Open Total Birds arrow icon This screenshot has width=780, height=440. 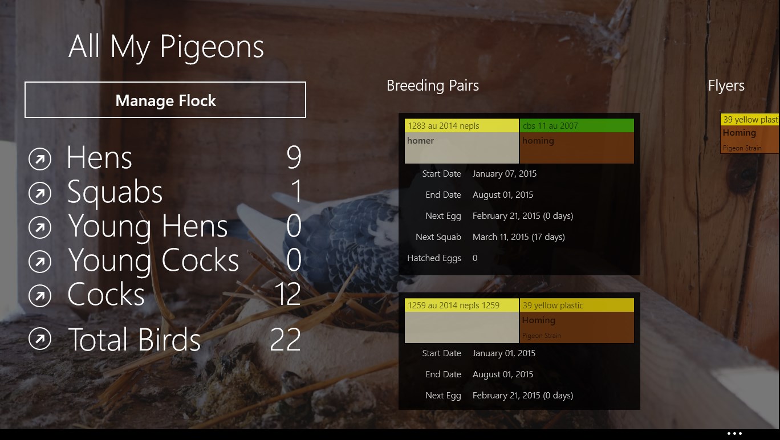click(x=40, y=339)
